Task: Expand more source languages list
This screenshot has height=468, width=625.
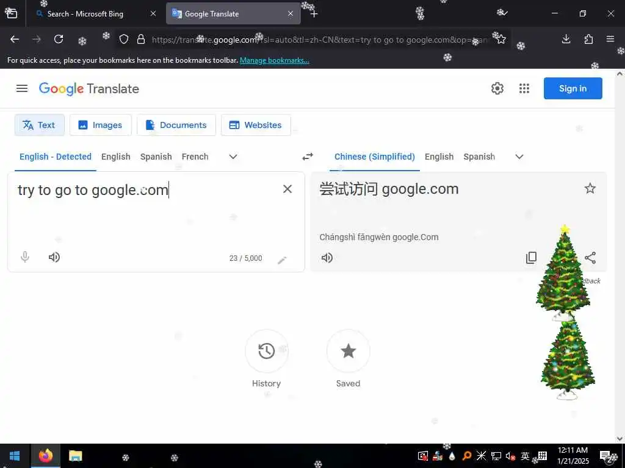Action: [x=233, y=157]
